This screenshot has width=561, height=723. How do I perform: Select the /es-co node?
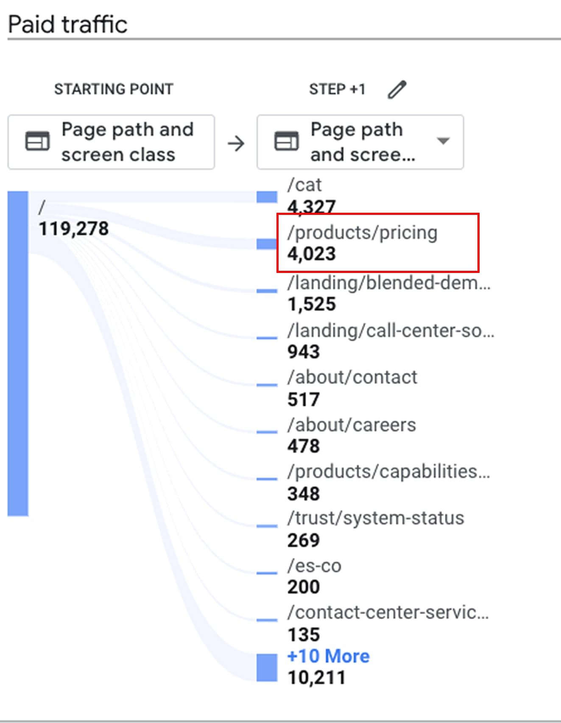[314, 566]
